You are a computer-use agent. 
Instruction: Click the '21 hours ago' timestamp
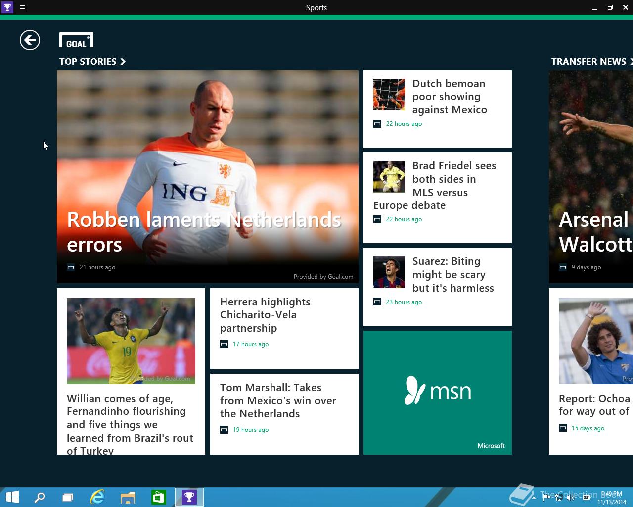(x=97, y=267)
